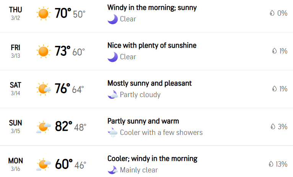Click 'Cooler; windy in the morning' text
Viewport: 293px width, 177px height.
click(152, 159)
